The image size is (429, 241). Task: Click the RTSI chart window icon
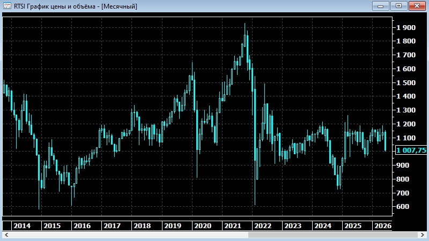7,6
